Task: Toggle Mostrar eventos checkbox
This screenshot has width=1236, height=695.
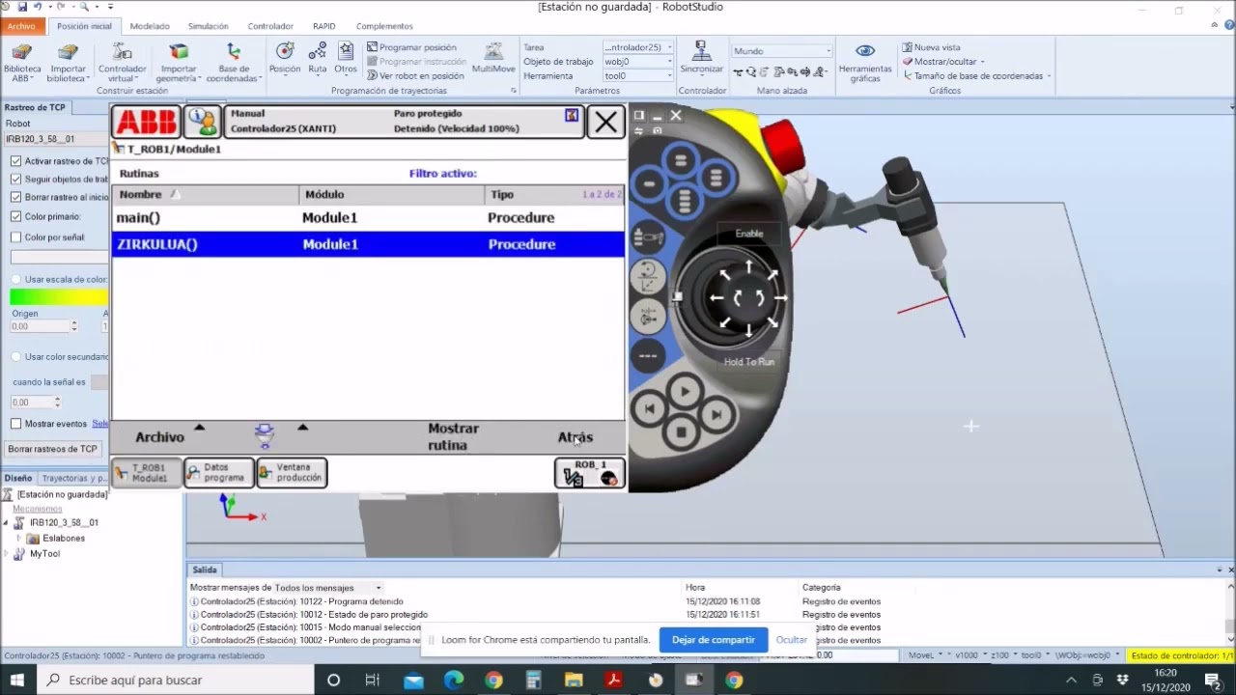Action: (15, 424)
